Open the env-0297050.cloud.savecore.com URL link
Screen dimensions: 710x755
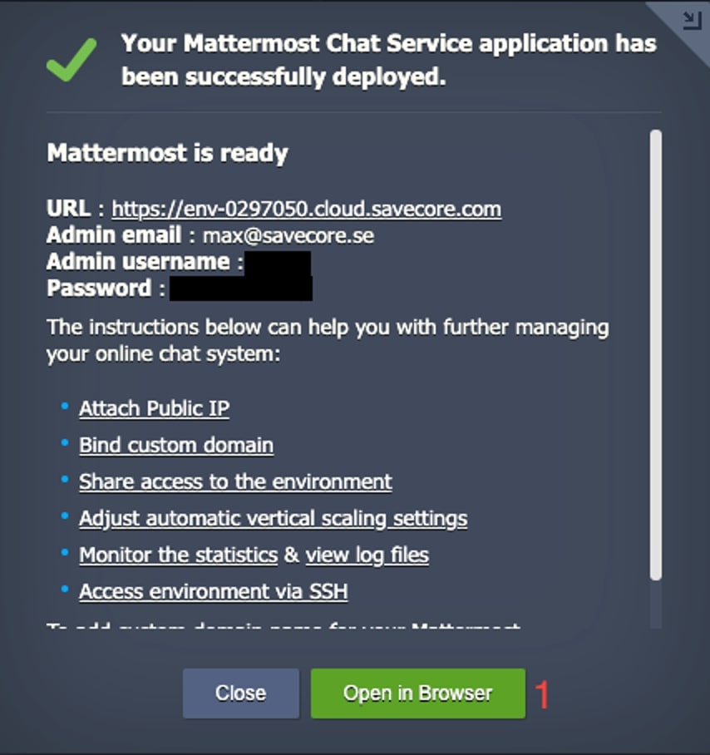[x=306, y=208]
